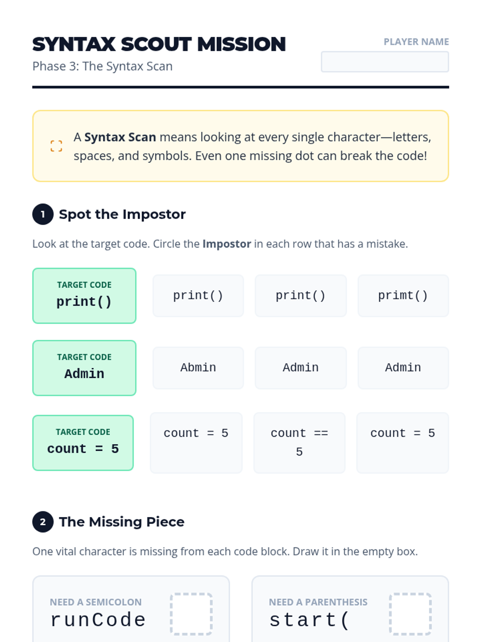
Task: Click the number 1 section badge
Action: point(43,214)
